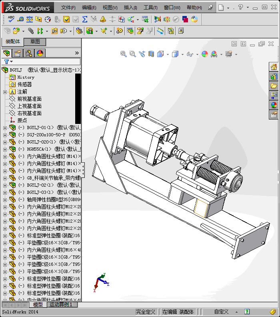Open Insert Components dropdown arrow
Viewport: 280px width, 317px height.
pyautogui.click(x=24, y=31)
